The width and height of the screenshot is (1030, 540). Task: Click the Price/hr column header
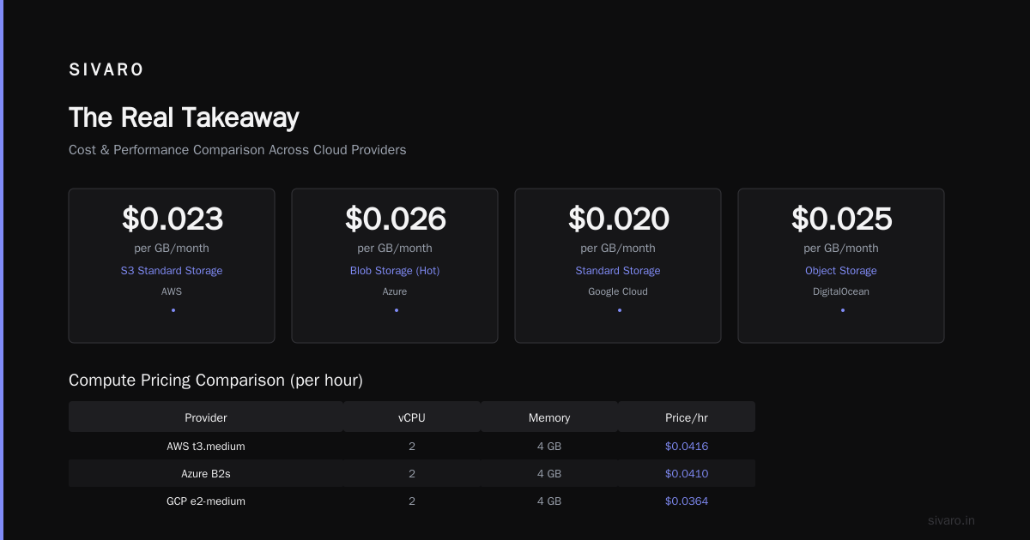[x=687, y=417]
